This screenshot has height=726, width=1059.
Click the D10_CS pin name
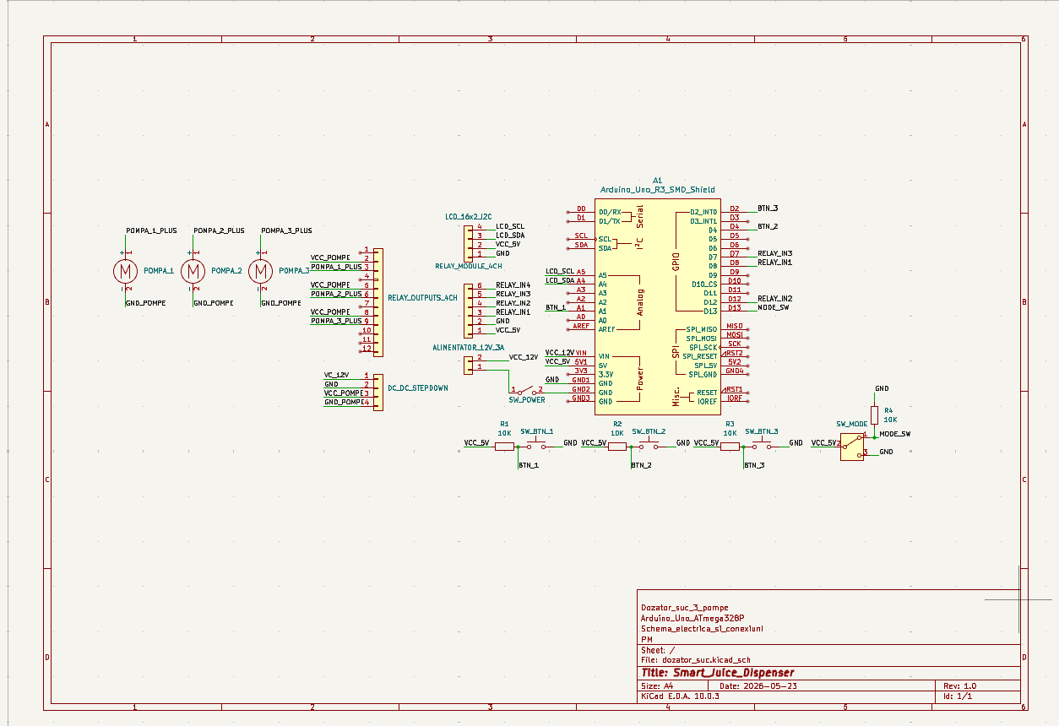[704, 284]
